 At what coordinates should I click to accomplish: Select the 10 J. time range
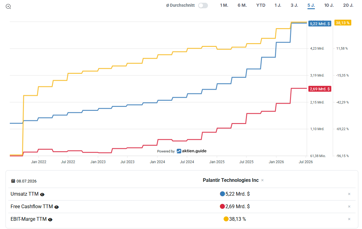pos(329,5)
